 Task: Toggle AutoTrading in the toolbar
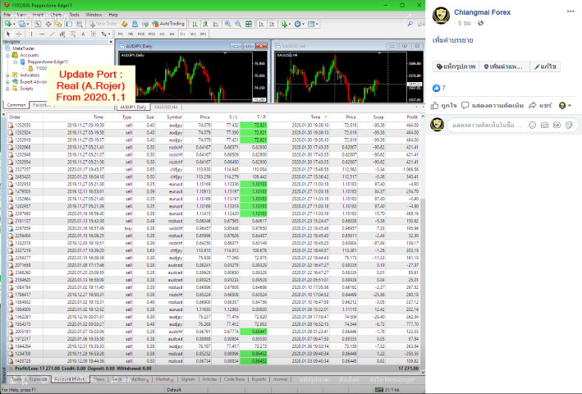(x=168, y=24)
